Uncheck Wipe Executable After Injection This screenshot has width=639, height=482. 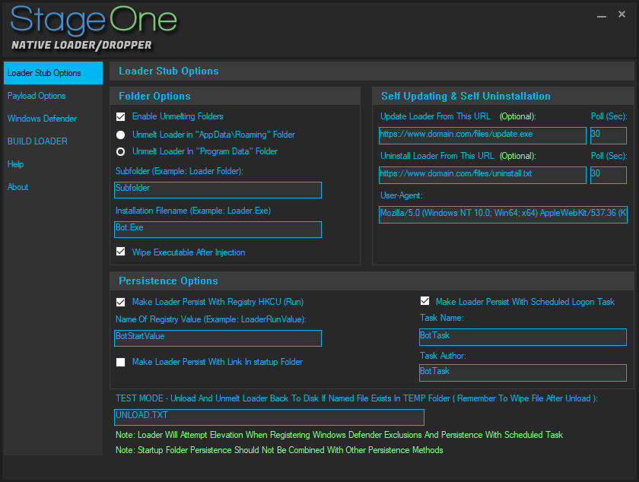point(121,252)
